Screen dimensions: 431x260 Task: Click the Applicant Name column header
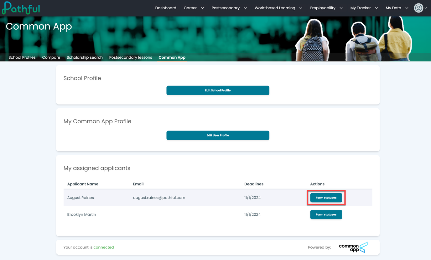pyautogui.click(x=83, y=184)
